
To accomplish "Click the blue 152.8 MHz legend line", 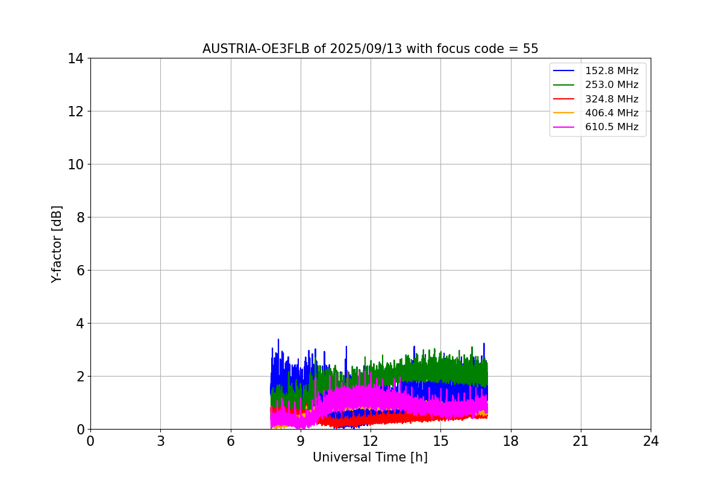I will click(564, 71).
